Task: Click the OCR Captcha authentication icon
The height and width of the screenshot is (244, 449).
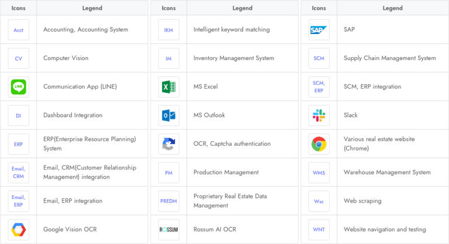Action: click(x=168, y=144)
